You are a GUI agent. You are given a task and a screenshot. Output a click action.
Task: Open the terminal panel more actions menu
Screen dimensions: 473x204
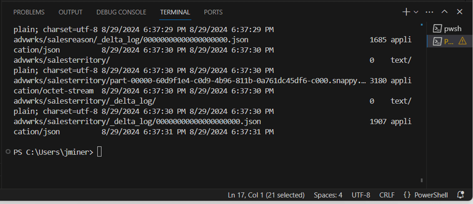point(430,12)
